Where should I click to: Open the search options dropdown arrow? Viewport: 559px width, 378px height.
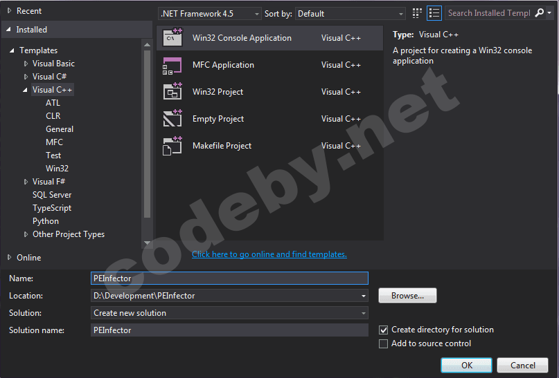click(549, 13)
